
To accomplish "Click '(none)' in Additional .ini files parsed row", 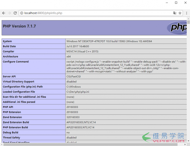I will point(70,102).
